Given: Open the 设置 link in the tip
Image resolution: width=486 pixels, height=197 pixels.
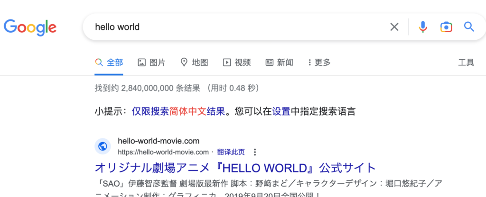Looking at the screenshot, I should (x=281, y=111).
